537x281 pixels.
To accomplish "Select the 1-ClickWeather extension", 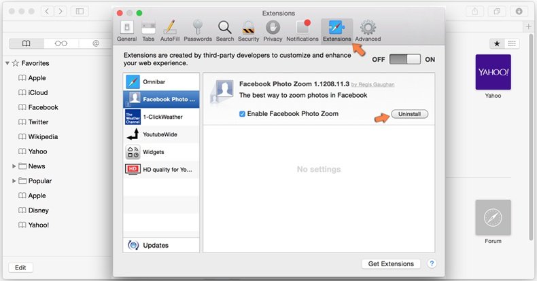I will (x=161, y=117).
